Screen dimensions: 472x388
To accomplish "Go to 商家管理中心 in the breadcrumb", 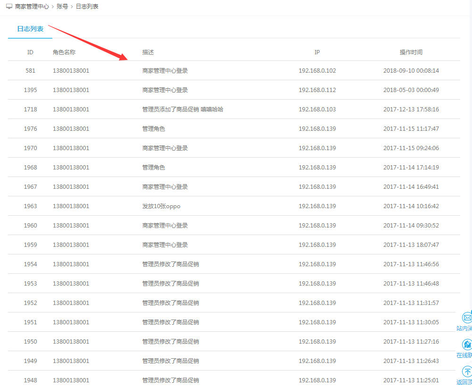I will tap(32, 7).
